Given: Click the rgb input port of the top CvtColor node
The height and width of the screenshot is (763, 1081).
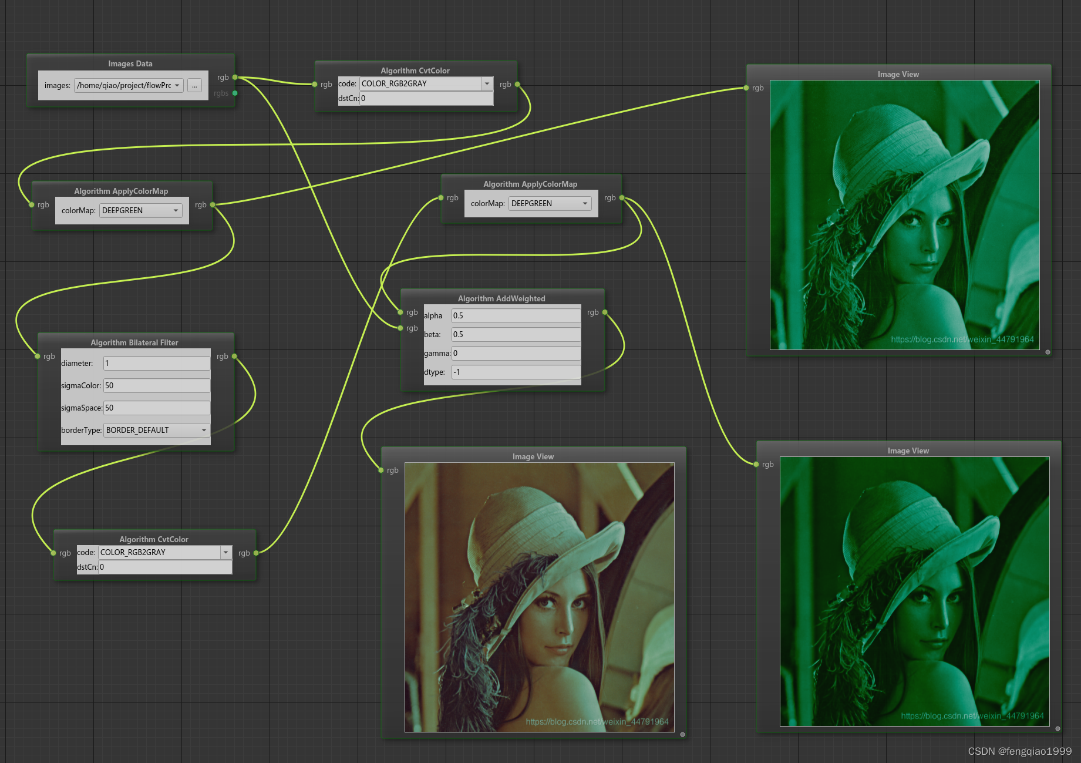Looking at the screenshot, I should [x=315, y=84].
